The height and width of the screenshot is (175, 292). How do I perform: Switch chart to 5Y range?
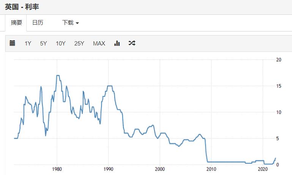[x=43, y=43]
